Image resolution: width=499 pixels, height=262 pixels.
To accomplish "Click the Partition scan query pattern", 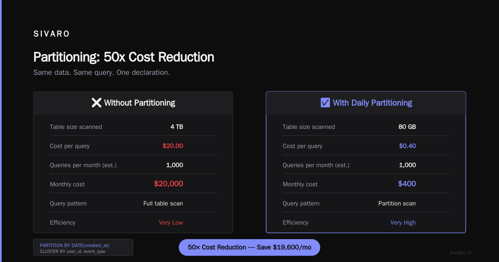I will [x=397, y=203].
